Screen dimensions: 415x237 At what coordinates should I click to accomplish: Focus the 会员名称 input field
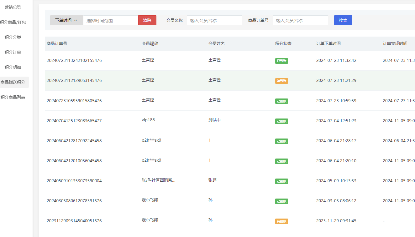[x=214, y=21]
